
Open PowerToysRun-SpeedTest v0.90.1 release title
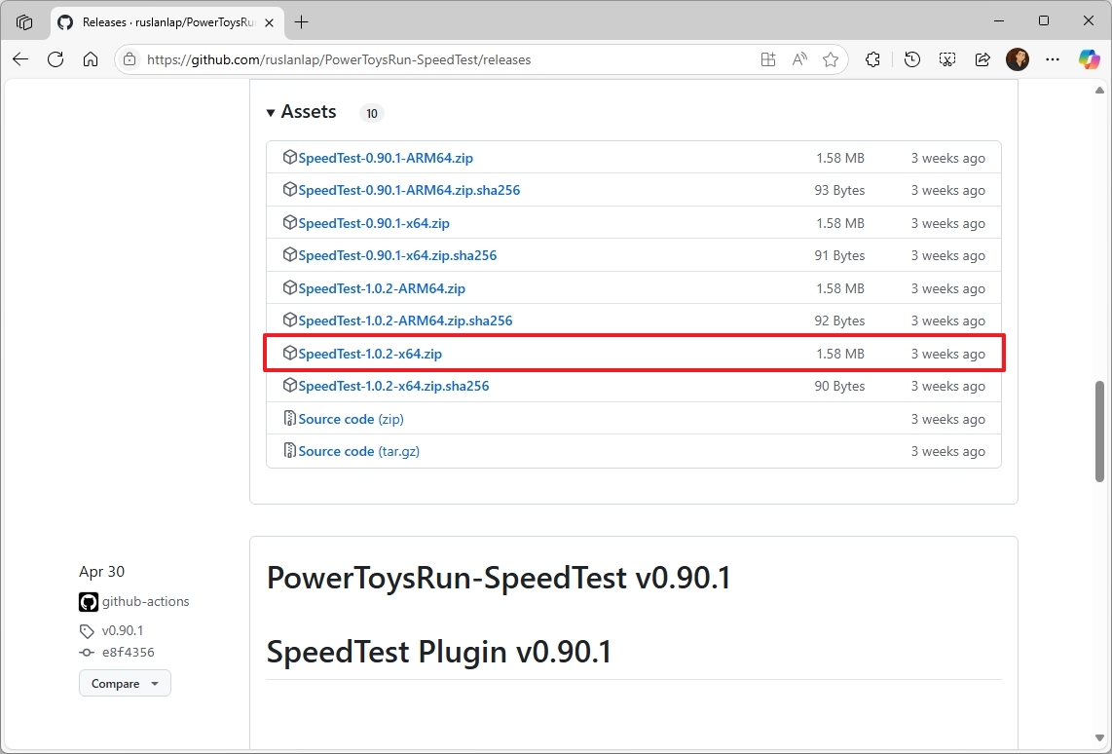point(499,578)
